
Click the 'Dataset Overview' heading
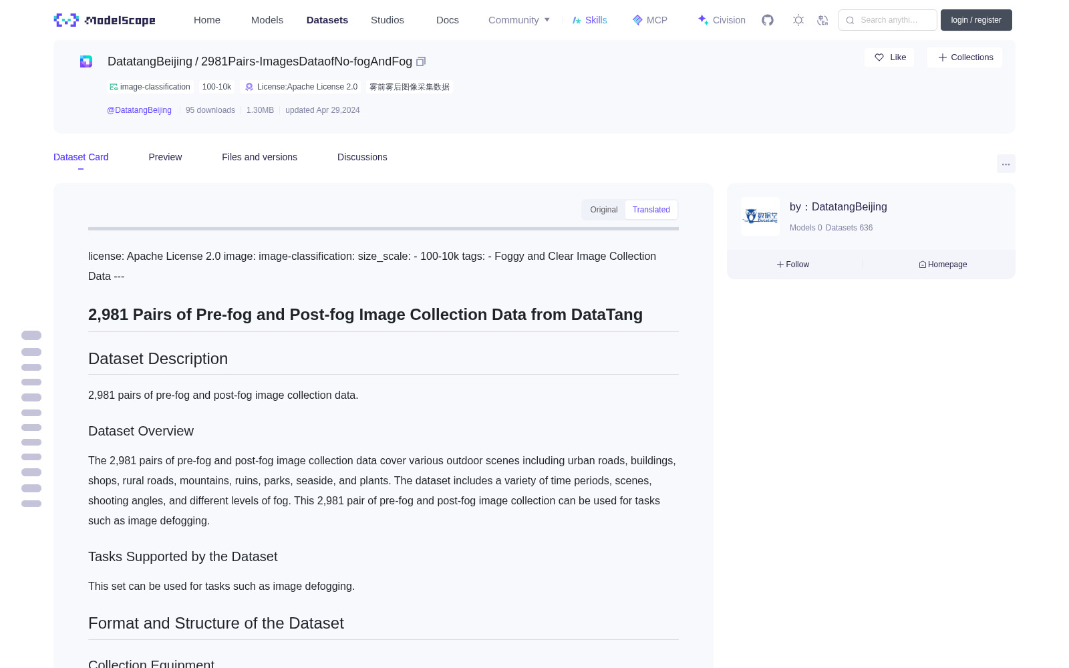click(141, 431)
